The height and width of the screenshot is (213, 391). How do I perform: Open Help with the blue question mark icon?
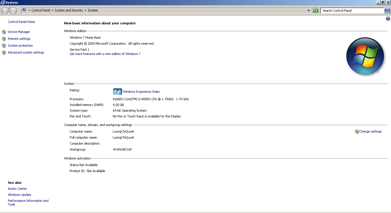click(388, 19)
